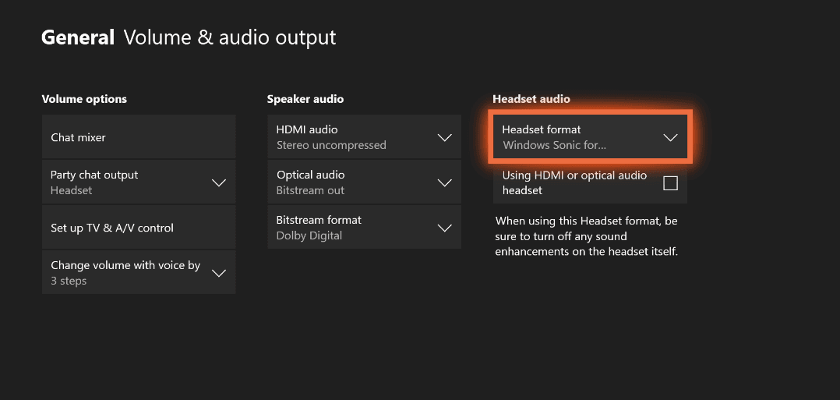Select the Windows Sonic value under Headset format
This screenshot has width=840, height=400.
pos(554,146)
